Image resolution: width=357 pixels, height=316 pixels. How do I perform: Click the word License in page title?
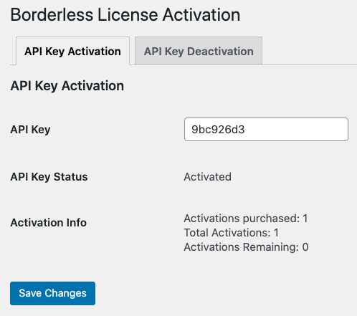[128, 15]
